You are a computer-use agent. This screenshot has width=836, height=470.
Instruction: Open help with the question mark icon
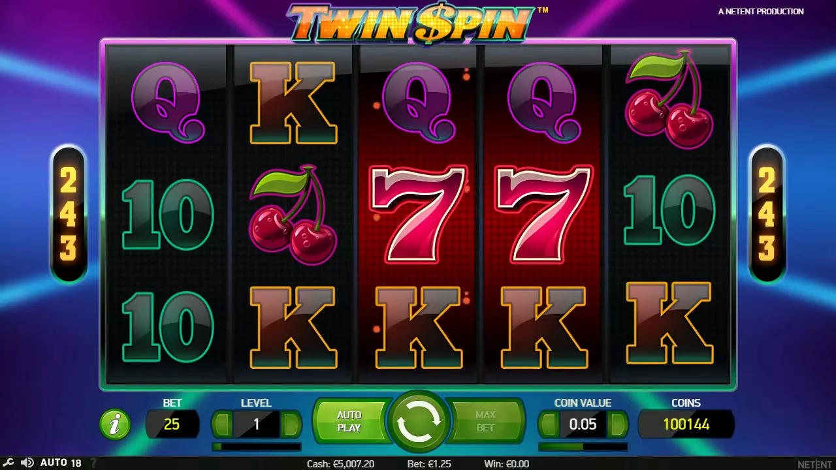[93, 463]
